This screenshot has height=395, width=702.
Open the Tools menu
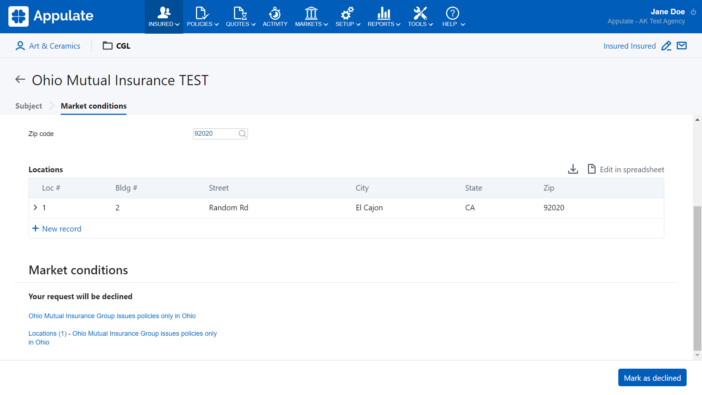click(420, 17)
